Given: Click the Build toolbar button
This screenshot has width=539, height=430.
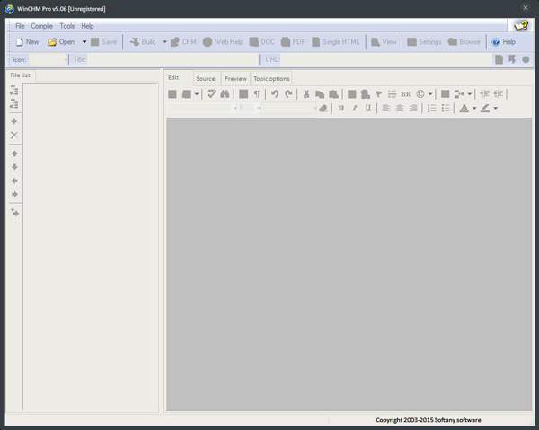Looking at the screenshot, I should tap(143, 42).
